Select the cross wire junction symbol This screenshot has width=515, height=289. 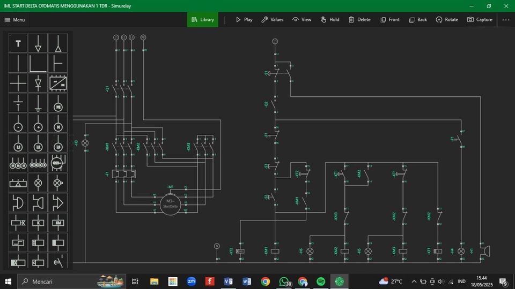pos(18,83)
